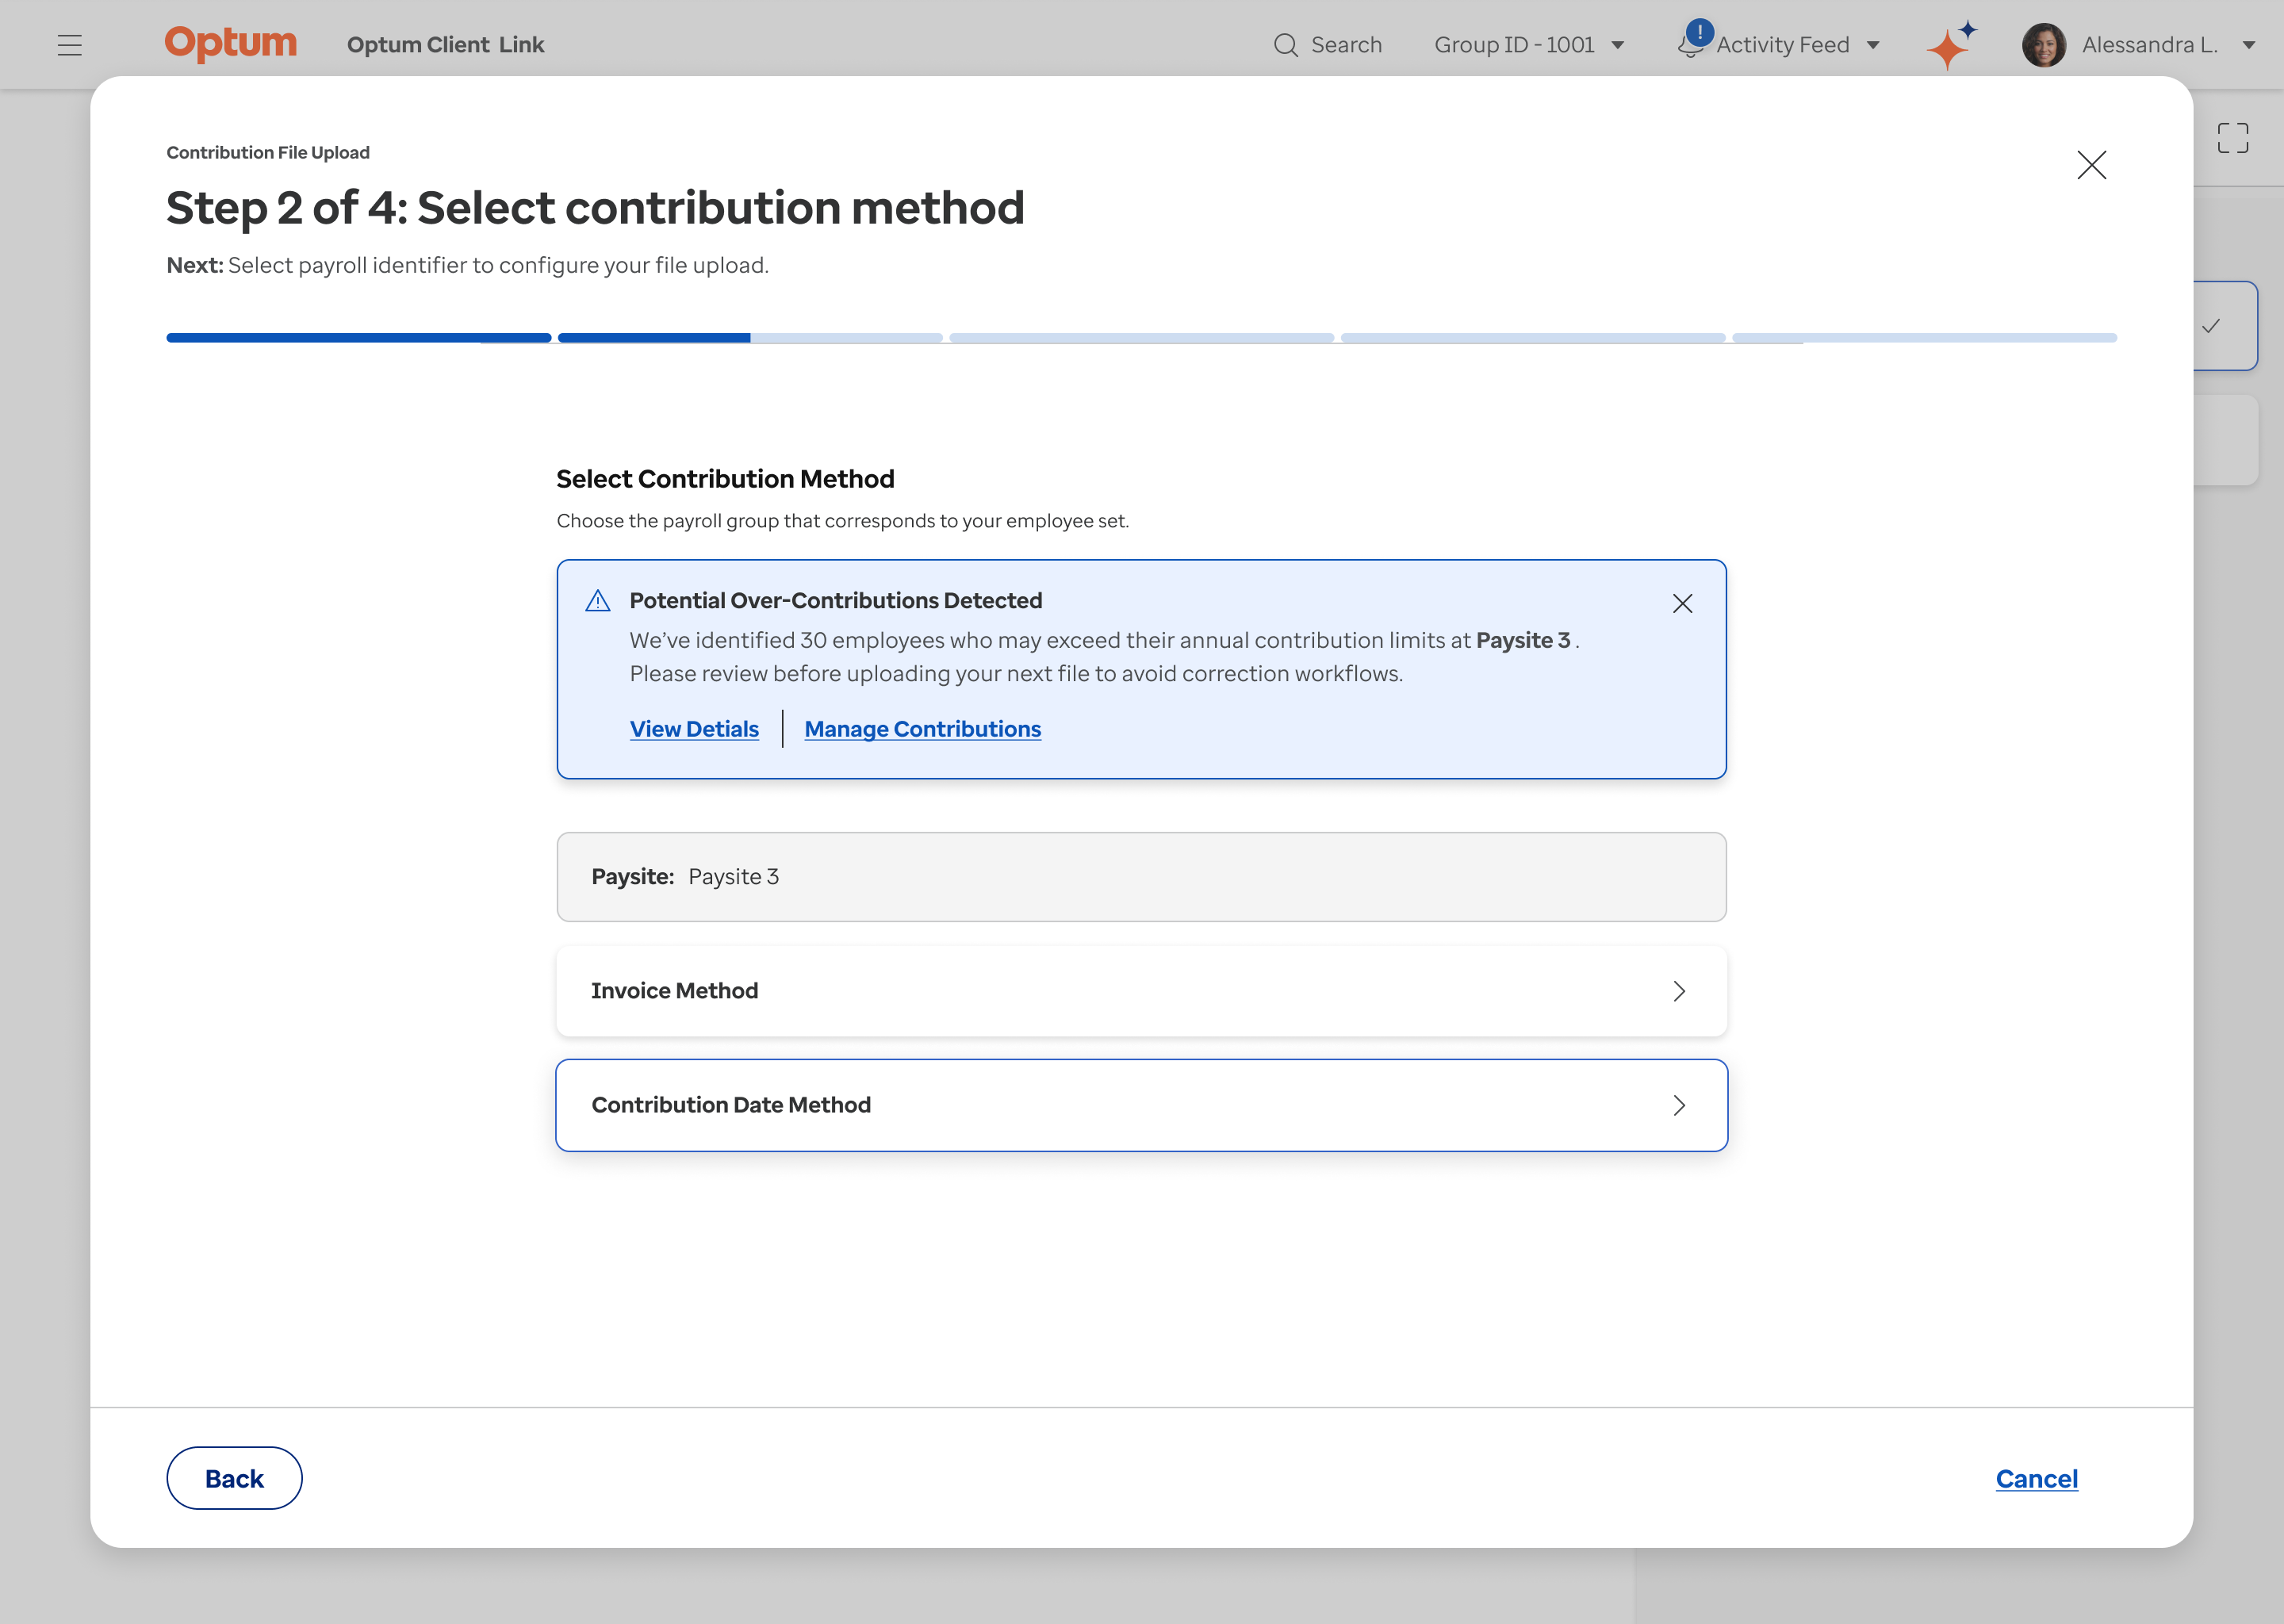Click the search magnifier icon

(1285, 45)
